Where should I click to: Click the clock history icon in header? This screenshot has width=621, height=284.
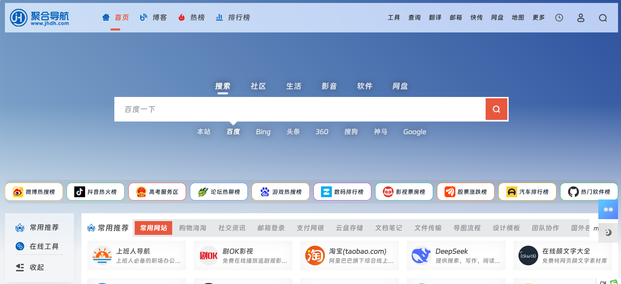click(559, 18)
